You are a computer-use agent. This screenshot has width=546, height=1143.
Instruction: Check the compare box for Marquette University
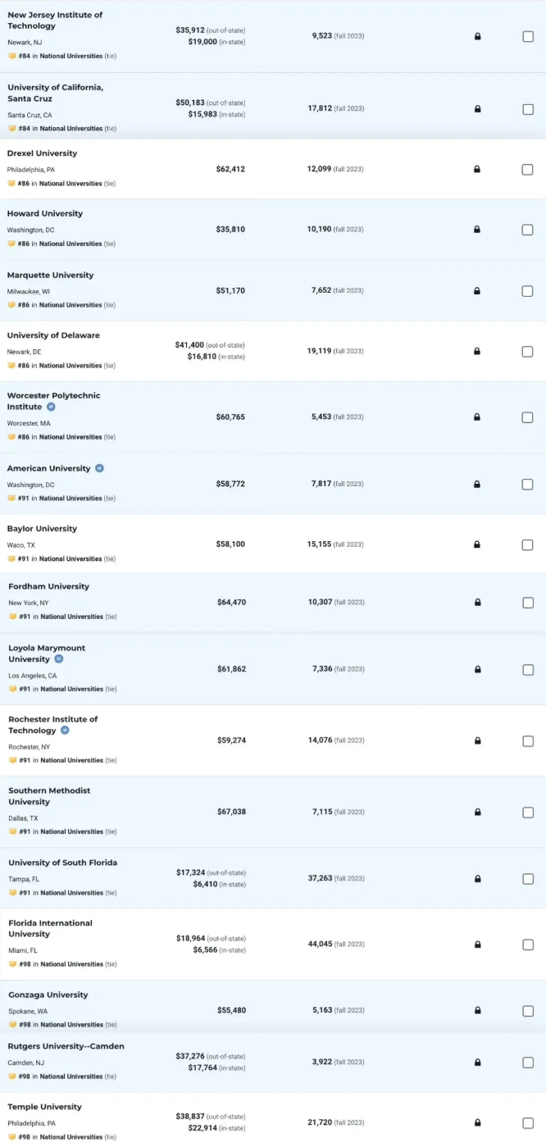(528, 291)
